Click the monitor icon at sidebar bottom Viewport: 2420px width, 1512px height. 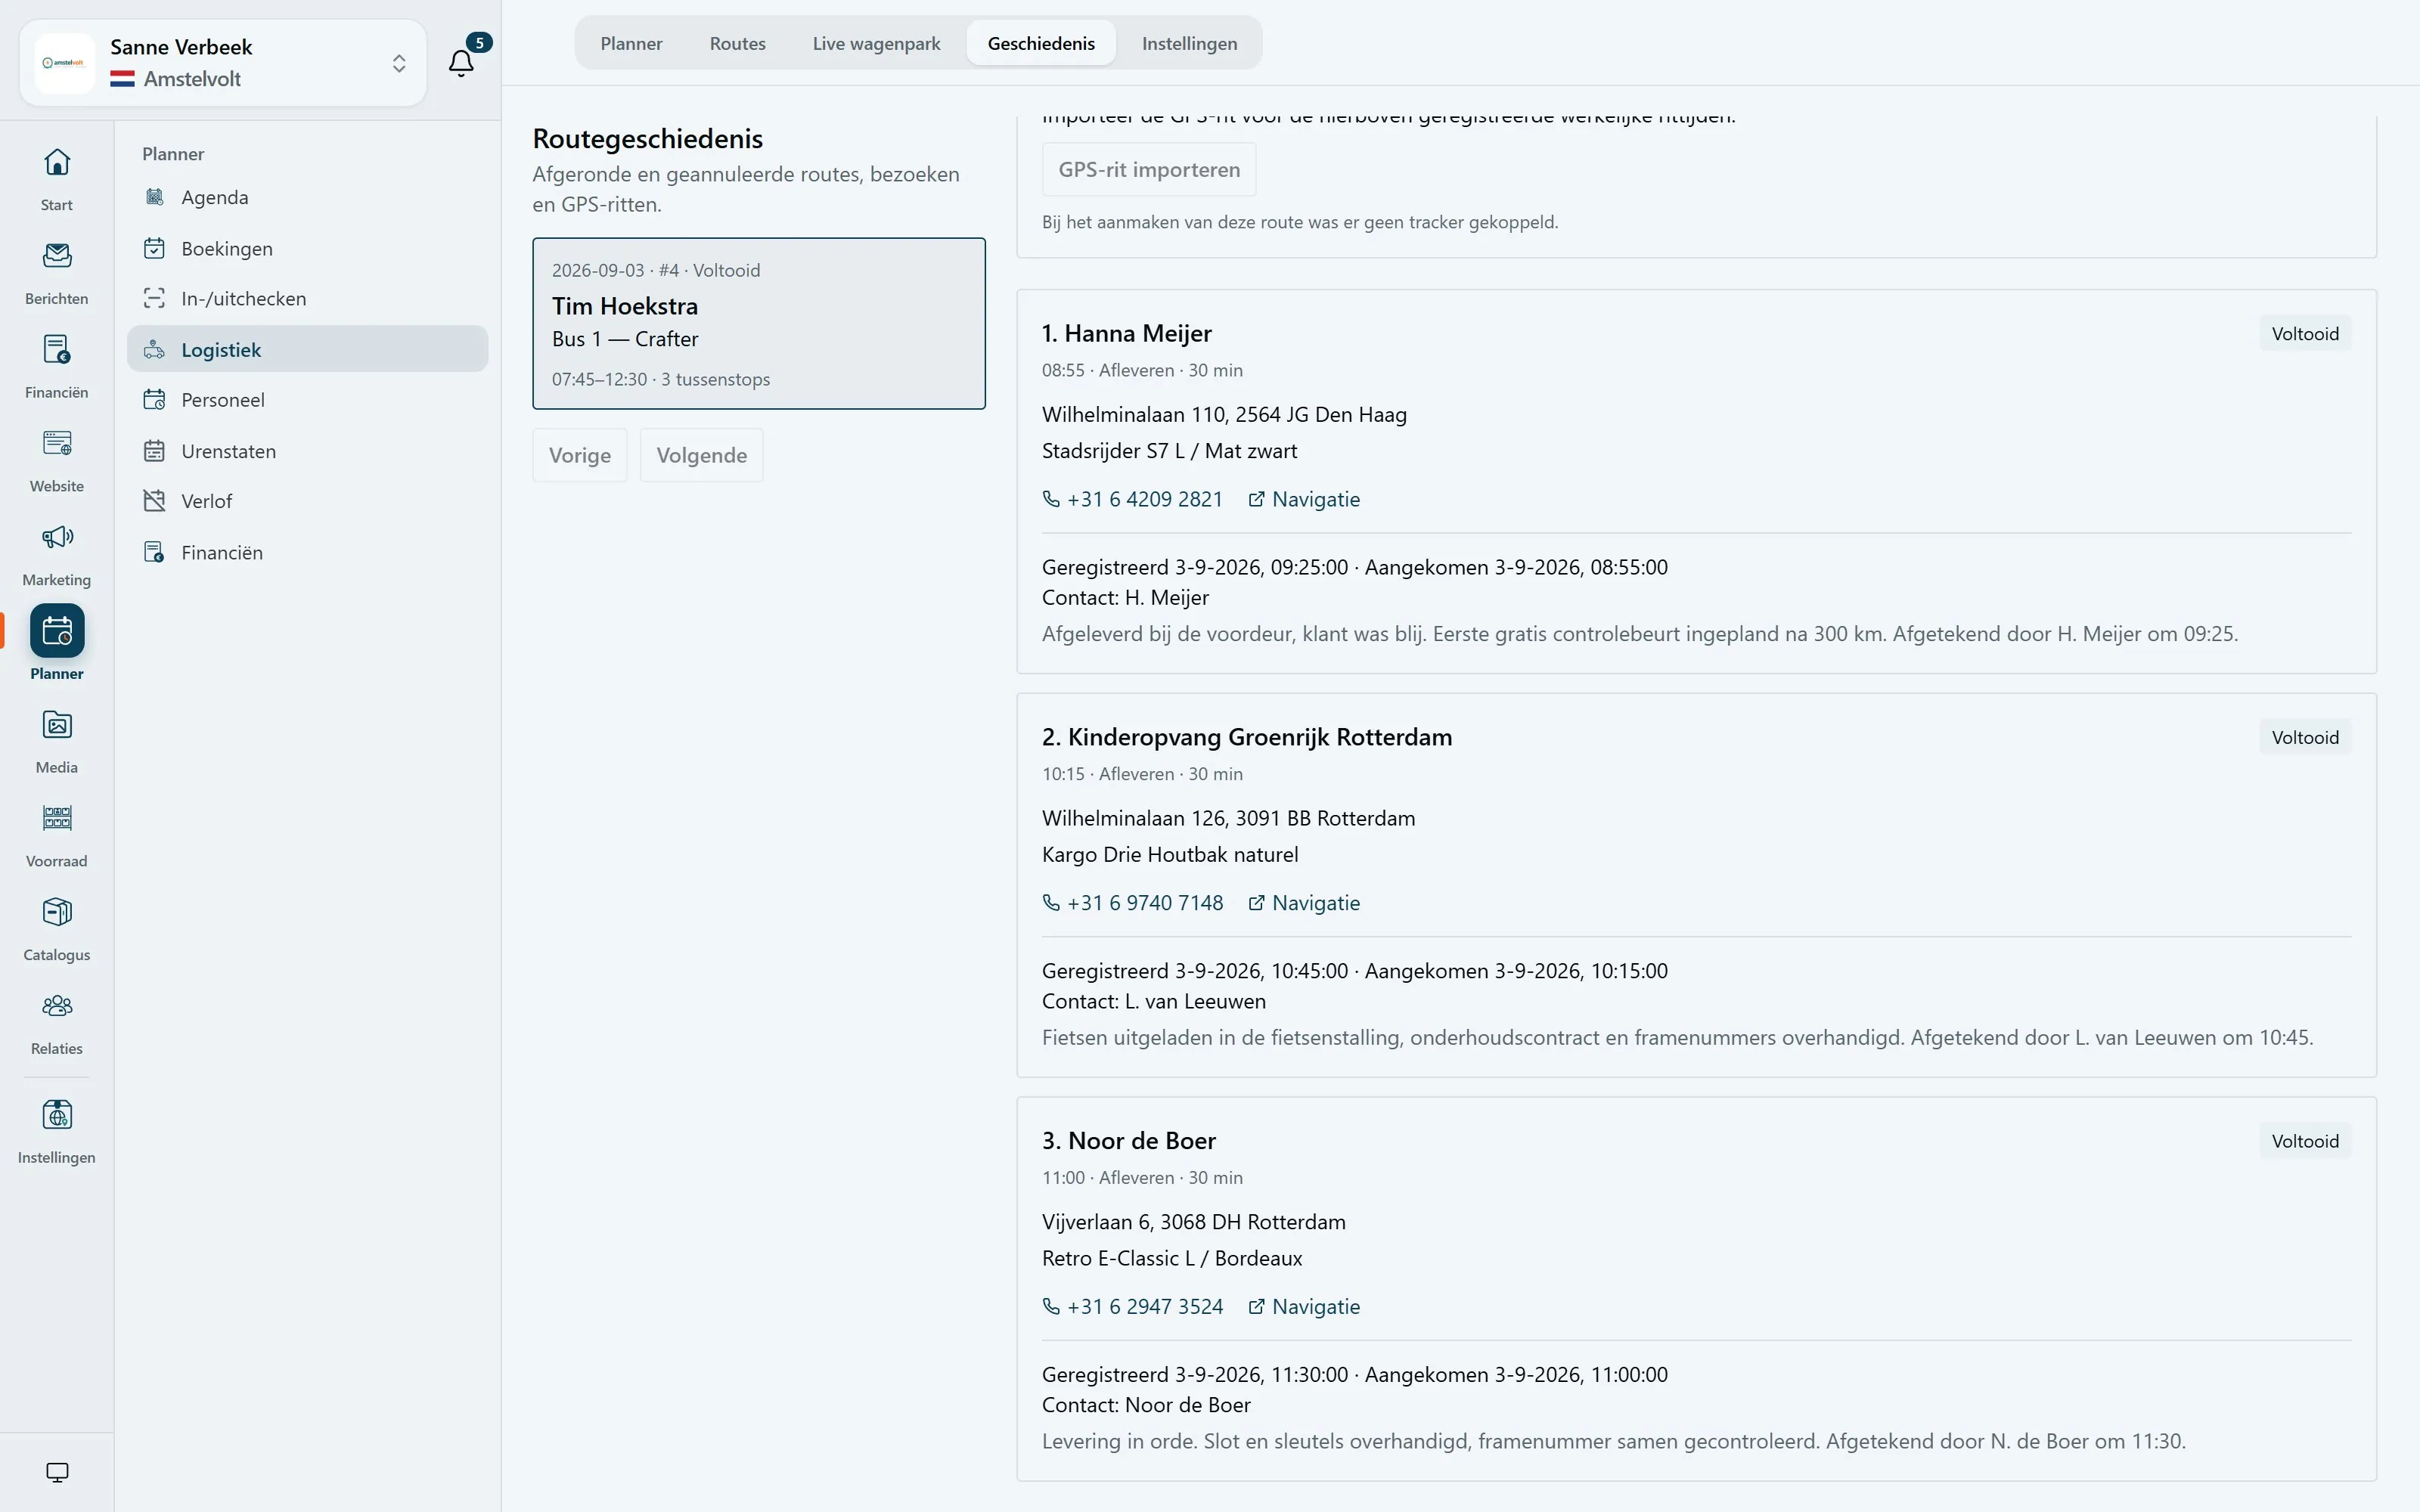(57, 1472)
